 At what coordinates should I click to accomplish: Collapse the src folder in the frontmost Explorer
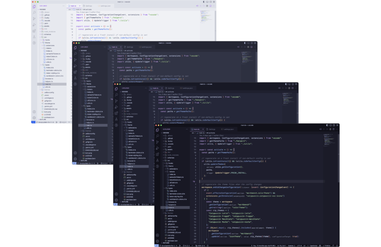[x=168, y=161]
